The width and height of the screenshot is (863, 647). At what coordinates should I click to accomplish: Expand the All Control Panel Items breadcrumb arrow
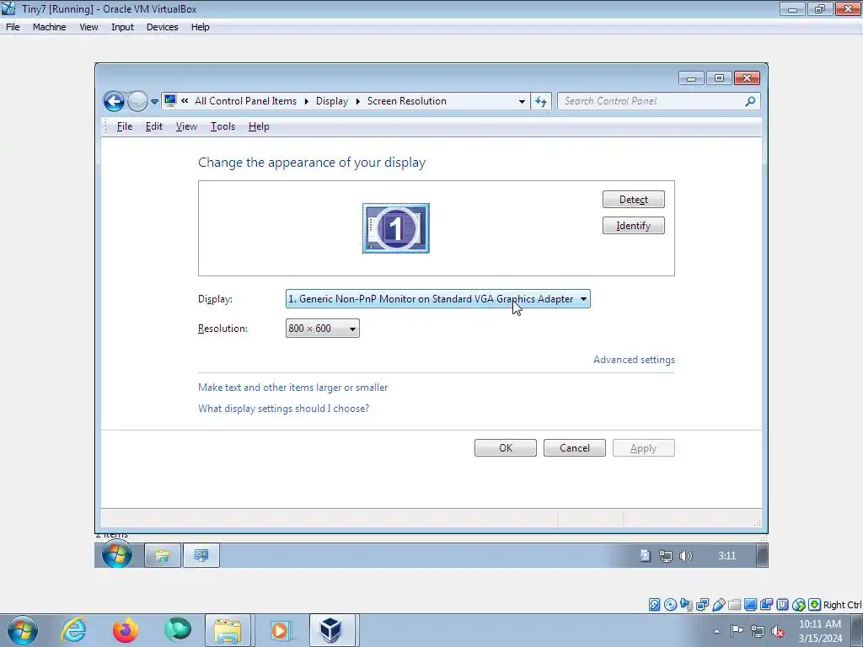(x=306, y=101)
